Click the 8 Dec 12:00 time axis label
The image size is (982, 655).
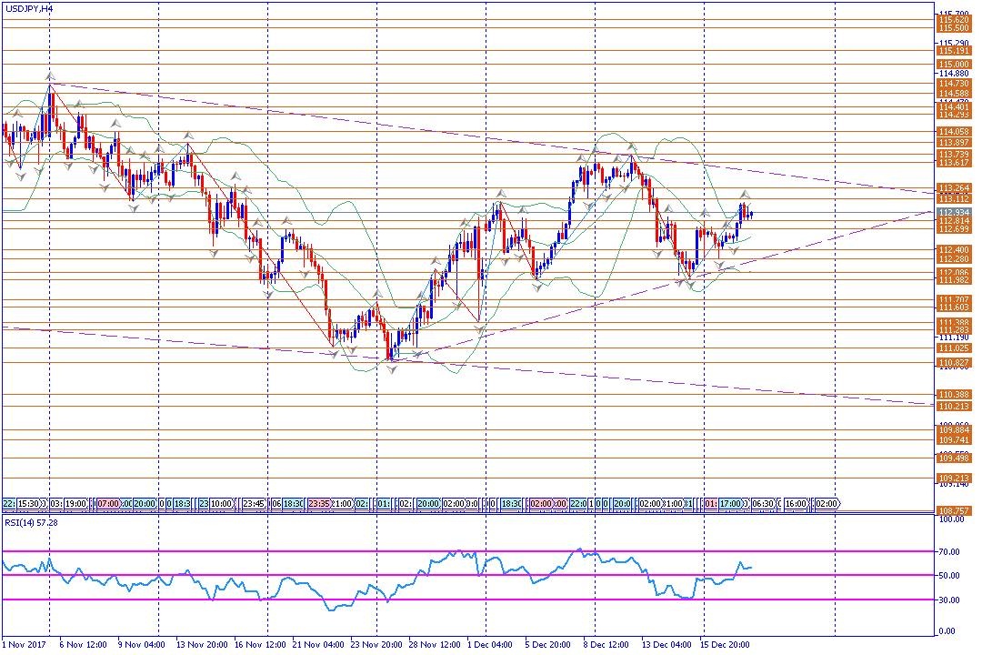606,644
